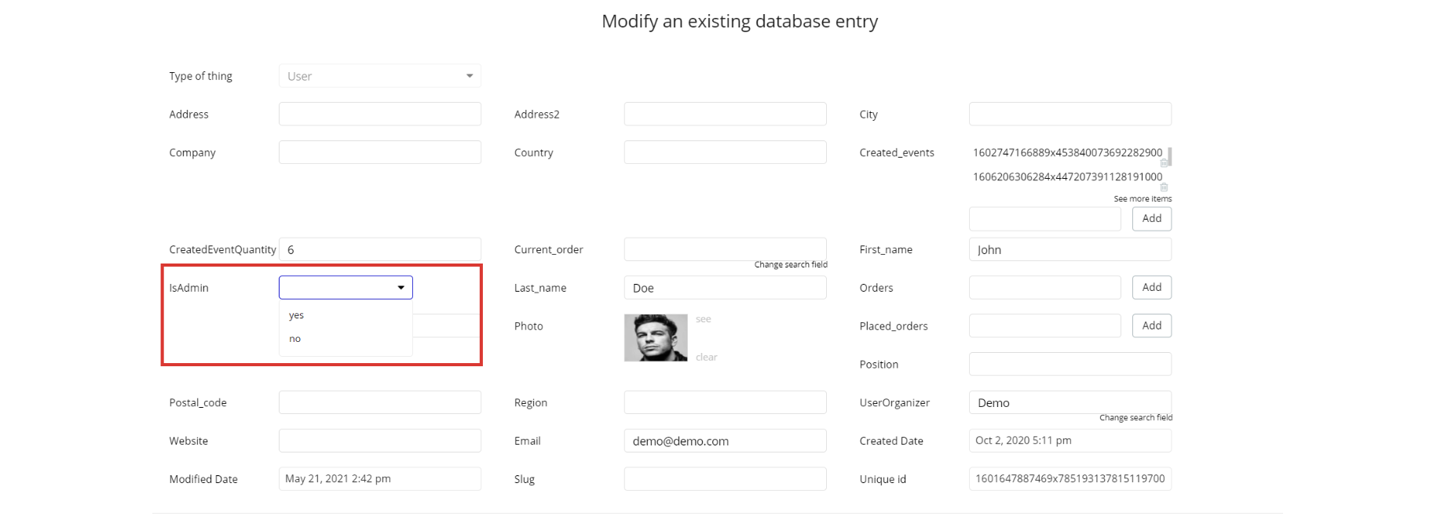This screenshot has height=527, width=1437.
Task: Click 'See more items' link
Action: [1142, 199]
